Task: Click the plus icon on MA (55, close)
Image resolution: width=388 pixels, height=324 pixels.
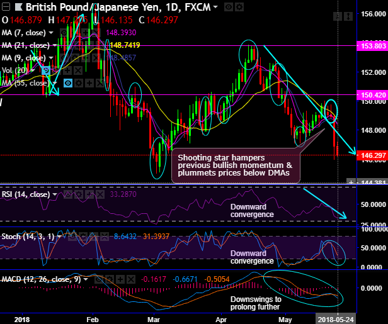Action: coord(89,83)
